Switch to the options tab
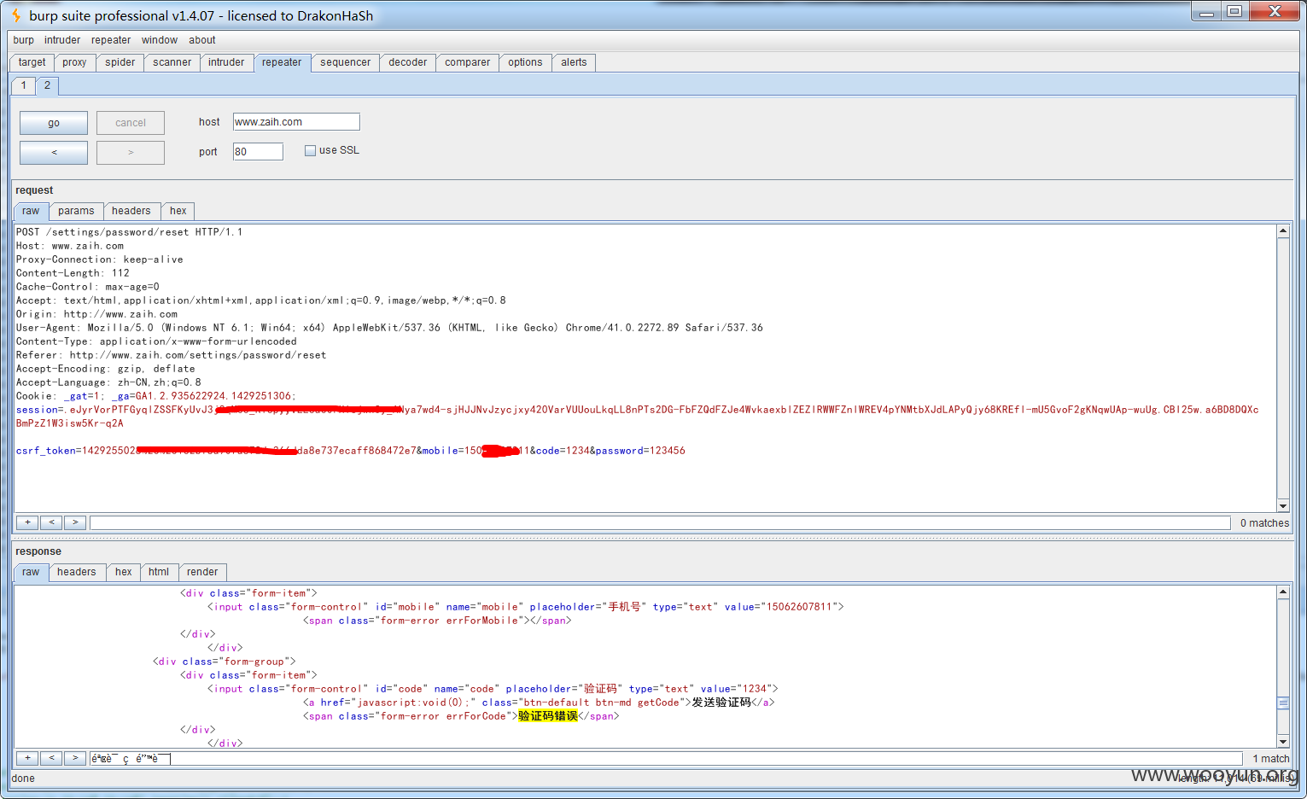The height and width of the screenshot is (799, 1307). coord(525,62)
